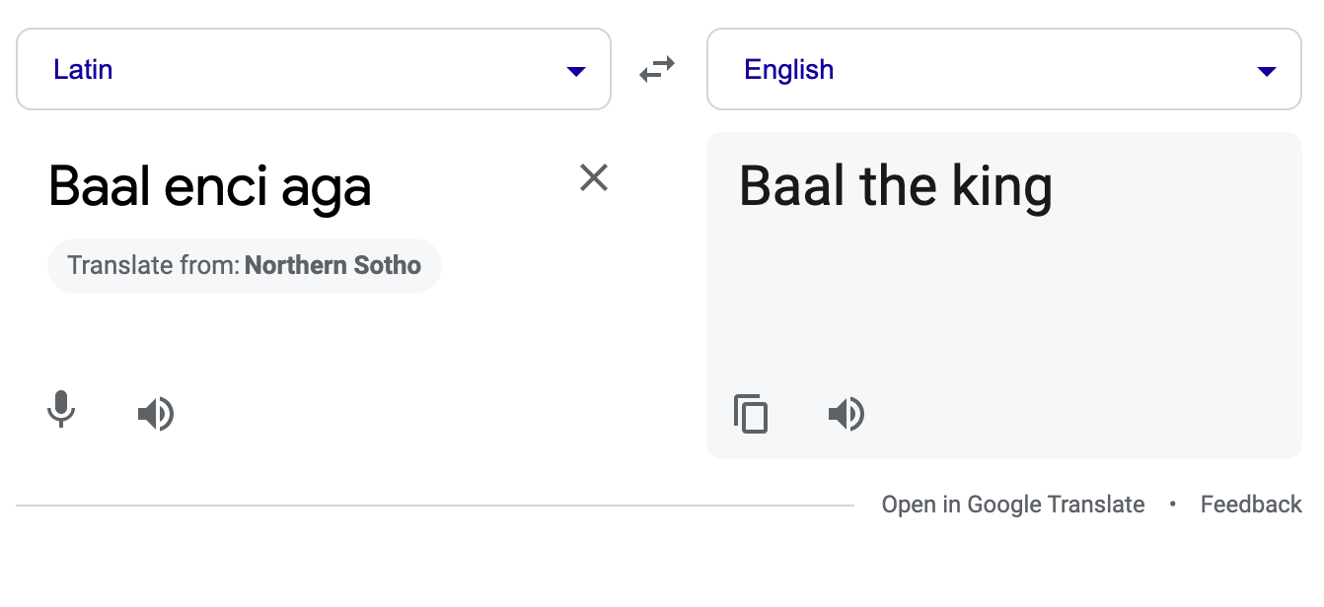Apply the 'Translate from: Northern Sotho' suggestion
Viewport: 1324px width, 607px height.
pyautogui.click(x=244, y=266)
